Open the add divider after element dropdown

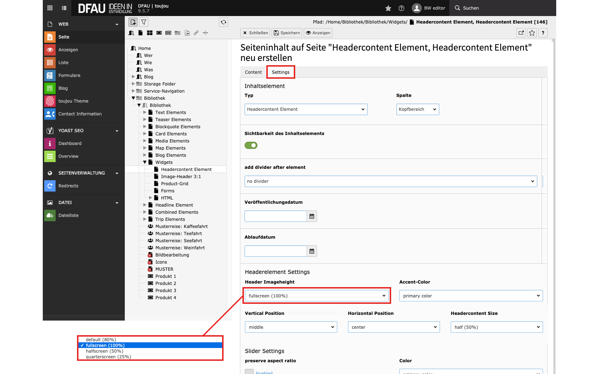point(391,181)
